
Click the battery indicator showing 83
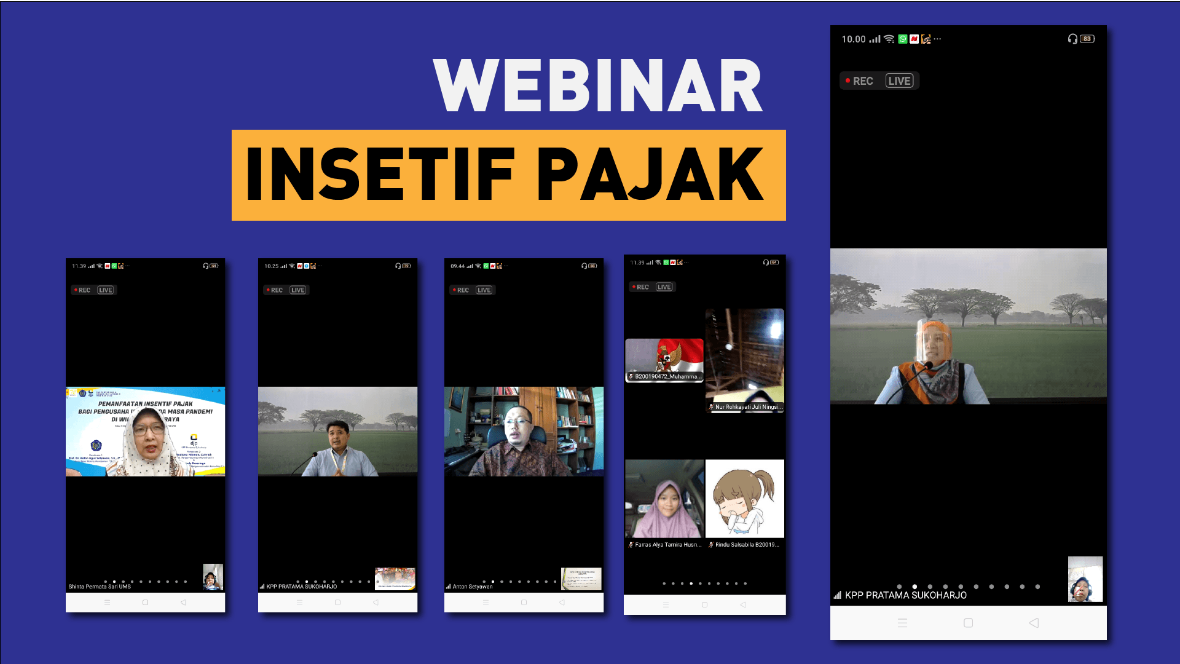point(1087,39)
